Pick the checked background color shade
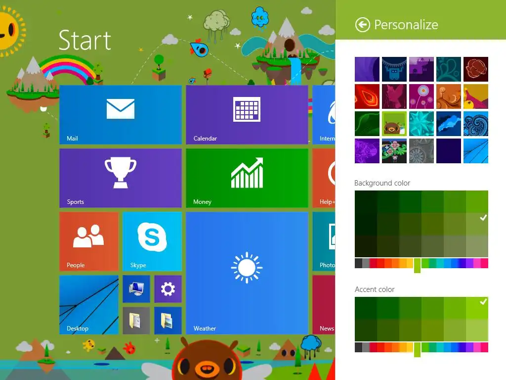The image size is (506, 380). pyautogui.click(x=477, y=224)
